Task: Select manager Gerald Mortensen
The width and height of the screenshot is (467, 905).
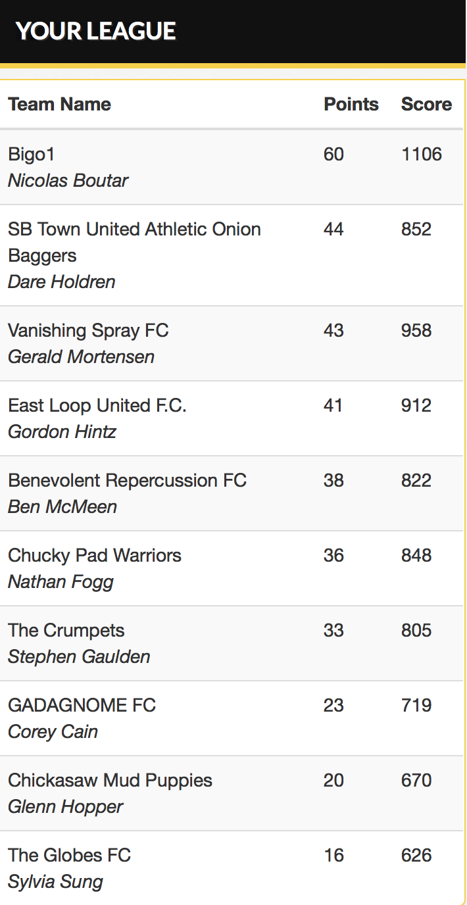Action: [81, 356]
